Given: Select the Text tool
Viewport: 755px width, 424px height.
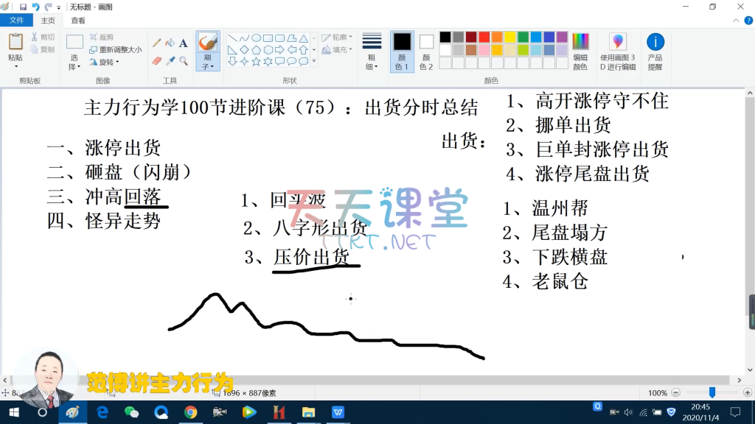Looking at the screenshot, I should pos(183,43).
